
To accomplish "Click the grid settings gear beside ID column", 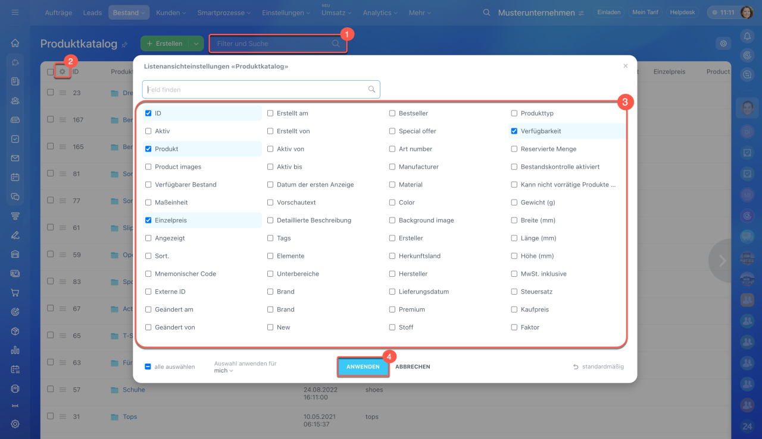I will (63, 72).
